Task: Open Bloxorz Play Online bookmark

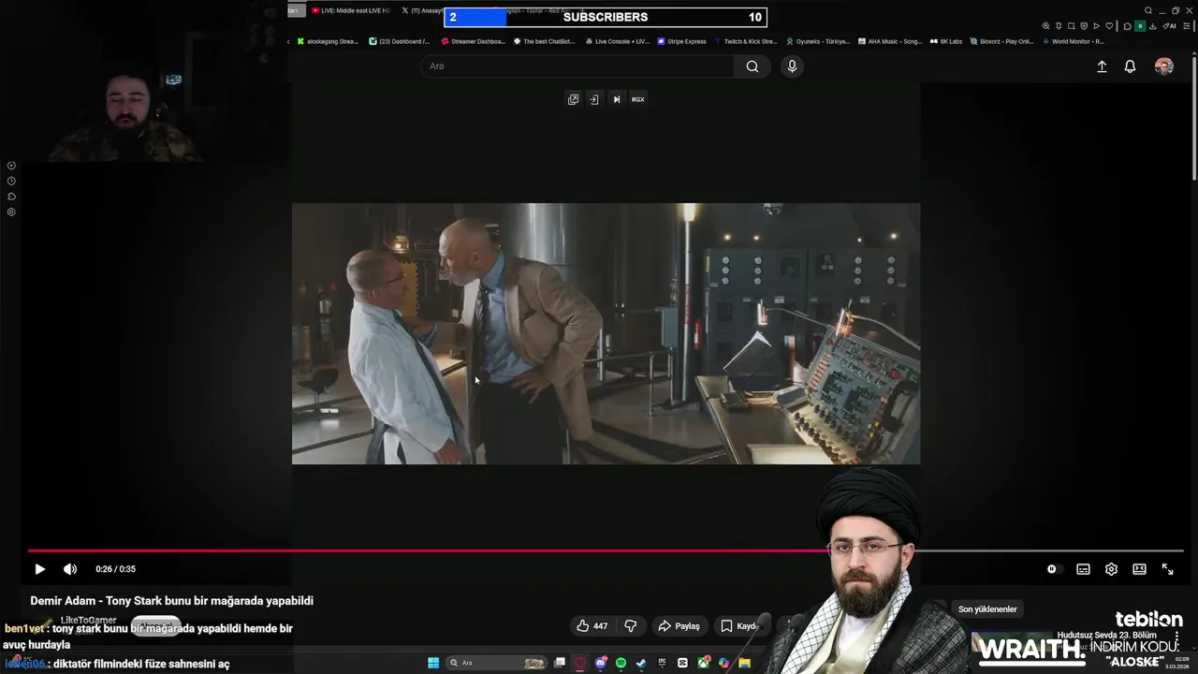Action: (x=1002, y=41)
